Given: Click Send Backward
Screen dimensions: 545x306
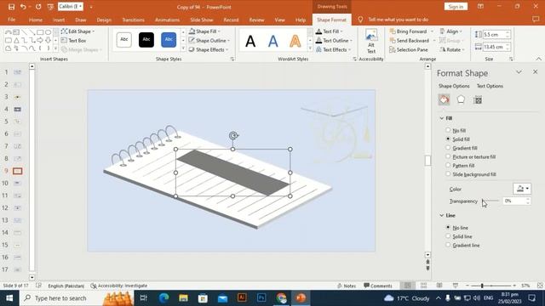Looking at the screenshot, I should (409, 41).
